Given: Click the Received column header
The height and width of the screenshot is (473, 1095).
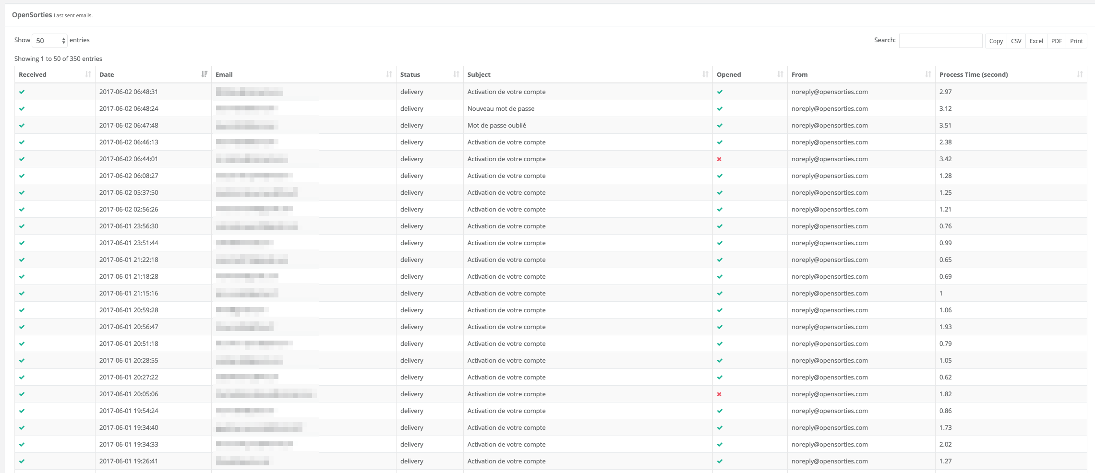Looking at the screenshot, I should coord(55,74).
